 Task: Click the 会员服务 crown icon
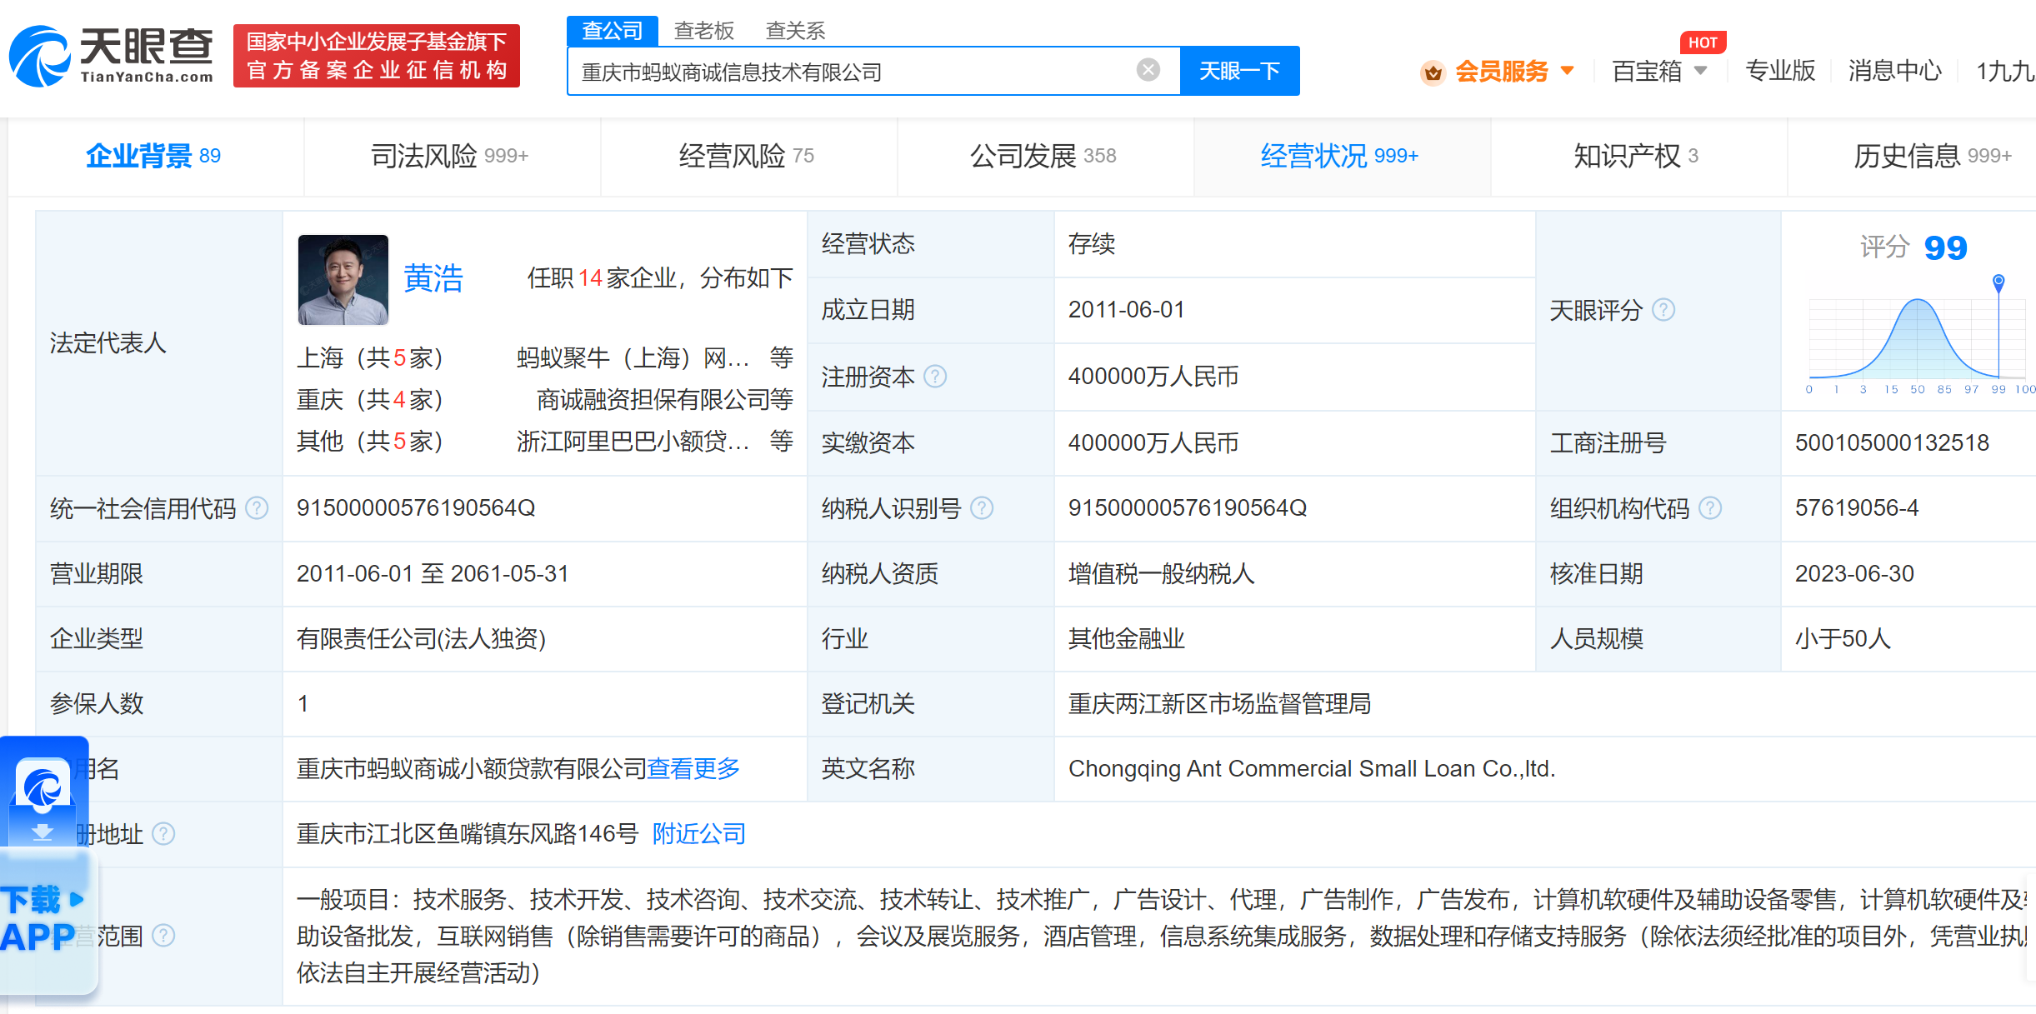[x=1433, y=72]
